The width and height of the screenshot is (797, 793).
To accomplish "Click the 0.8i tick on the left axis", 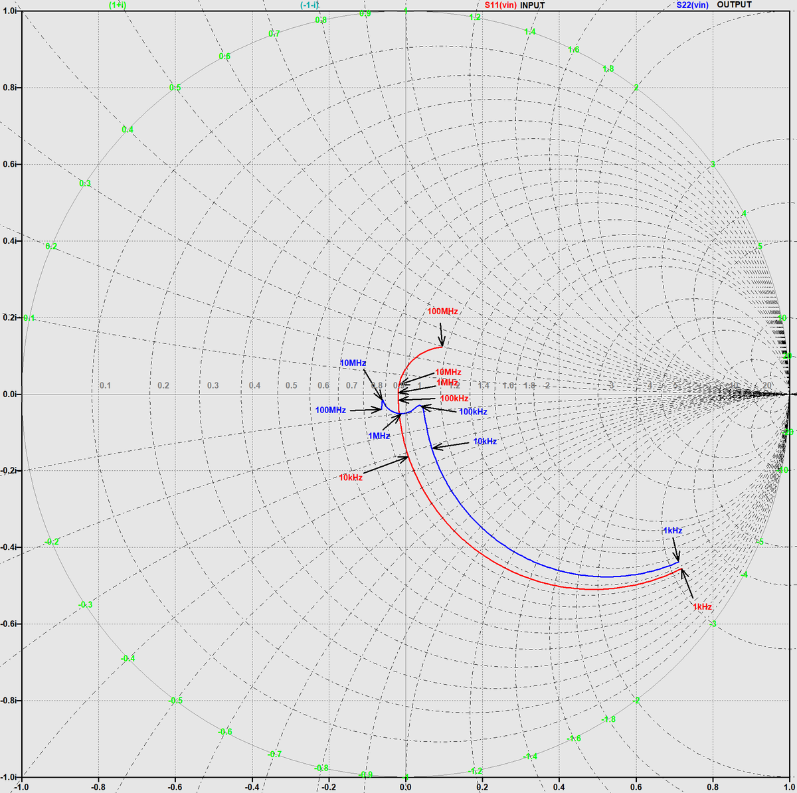I will click(9, 88).
